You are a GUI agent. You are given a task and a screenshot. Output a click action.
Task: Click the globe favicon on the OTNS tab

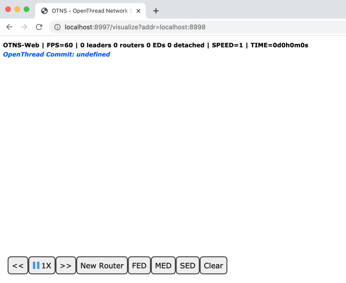[44, 11]
